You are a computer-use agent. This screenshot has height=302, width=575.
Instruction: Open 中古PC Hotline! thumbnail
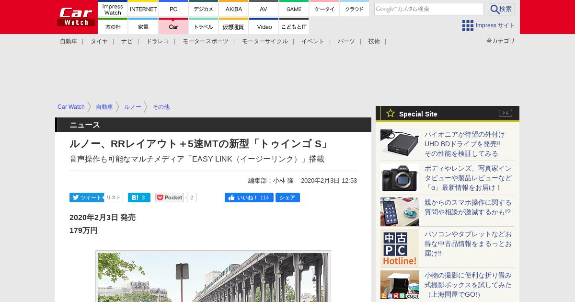tap(400, 248)
